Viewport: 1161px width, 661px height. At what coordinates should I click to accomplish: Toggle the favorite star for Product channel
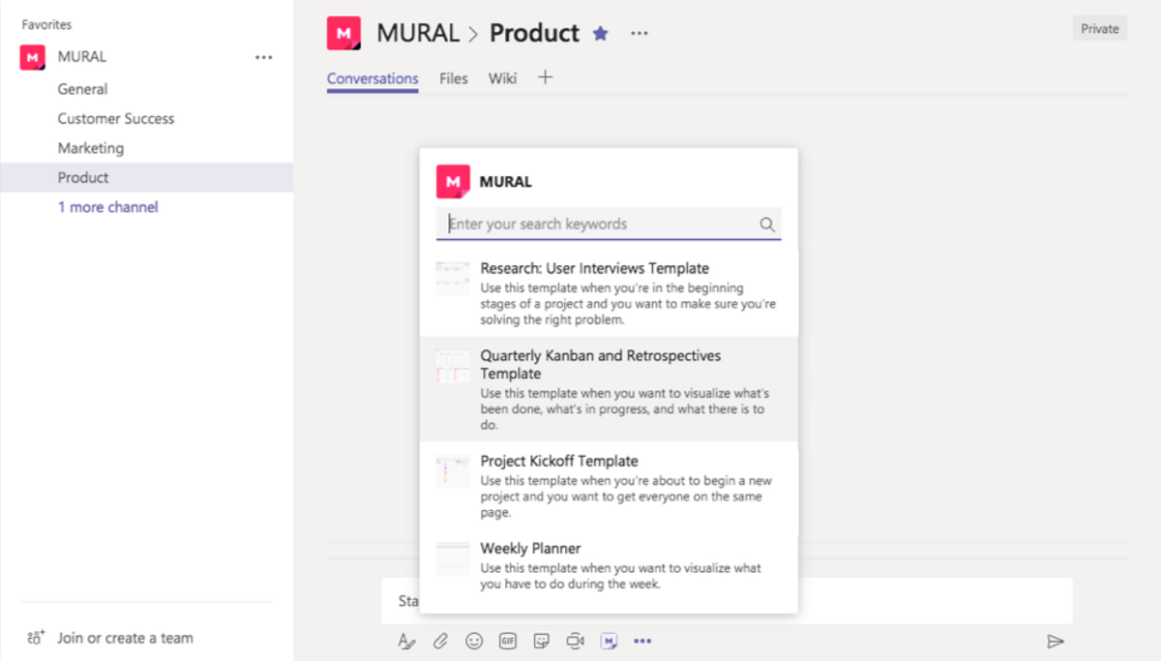[601, 33]
